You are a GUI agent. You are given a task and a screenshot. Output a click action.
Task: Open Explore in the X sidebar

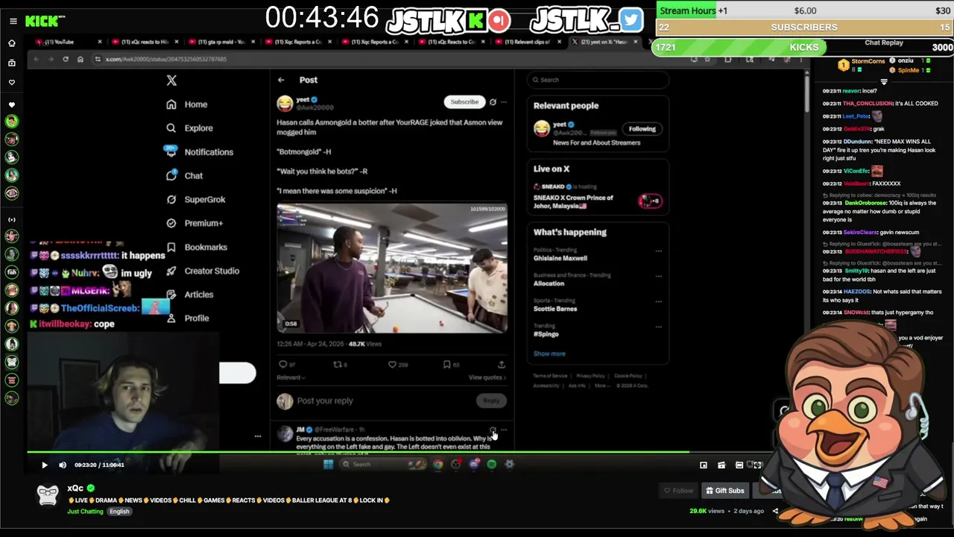190,128
